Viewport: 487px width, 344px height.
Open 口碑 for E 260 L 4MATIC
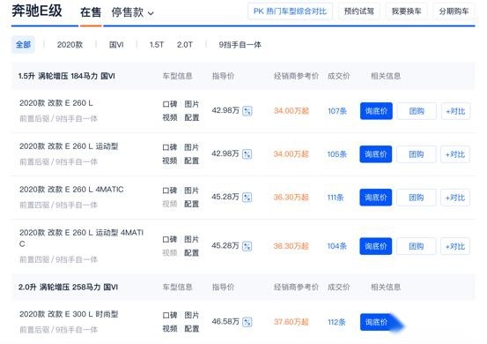coord(170,191)
